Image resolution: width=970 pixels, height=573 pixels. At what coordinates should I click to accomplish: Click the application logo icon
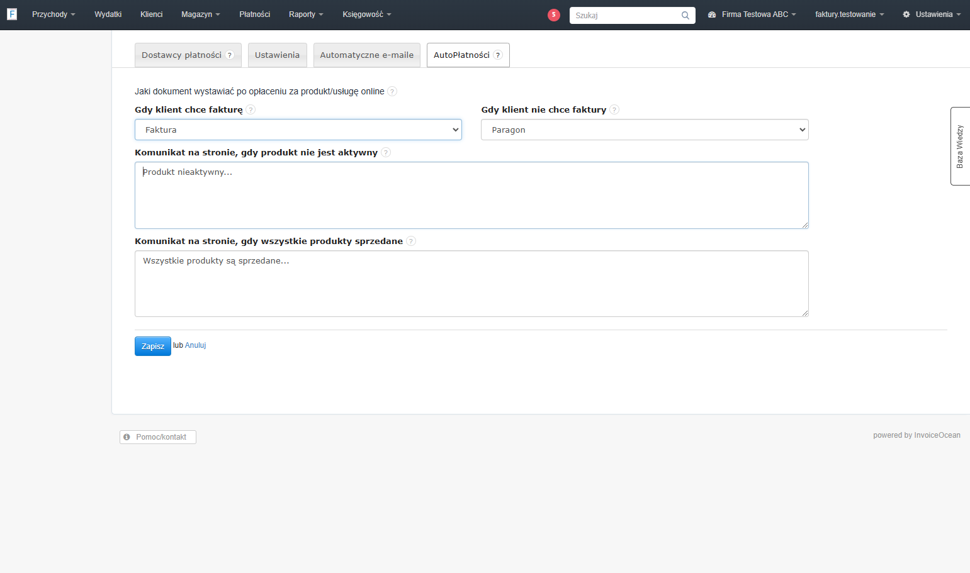tap(12, 14)
